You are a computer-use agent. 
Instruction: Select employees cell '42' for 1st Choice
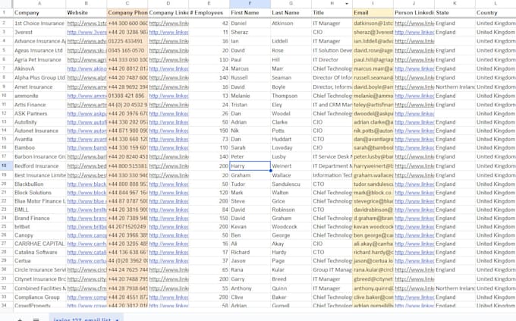point(209,24)
